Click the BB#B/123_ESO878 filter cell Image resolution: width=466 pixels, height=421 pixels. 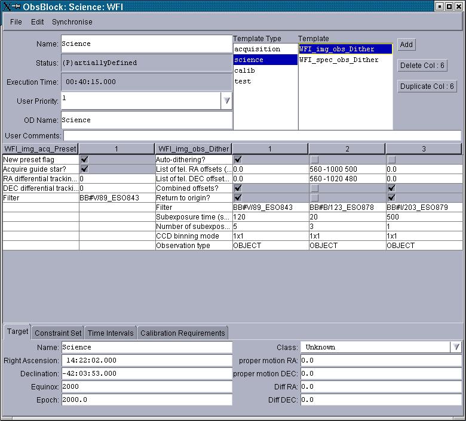(x=347, y=207)
